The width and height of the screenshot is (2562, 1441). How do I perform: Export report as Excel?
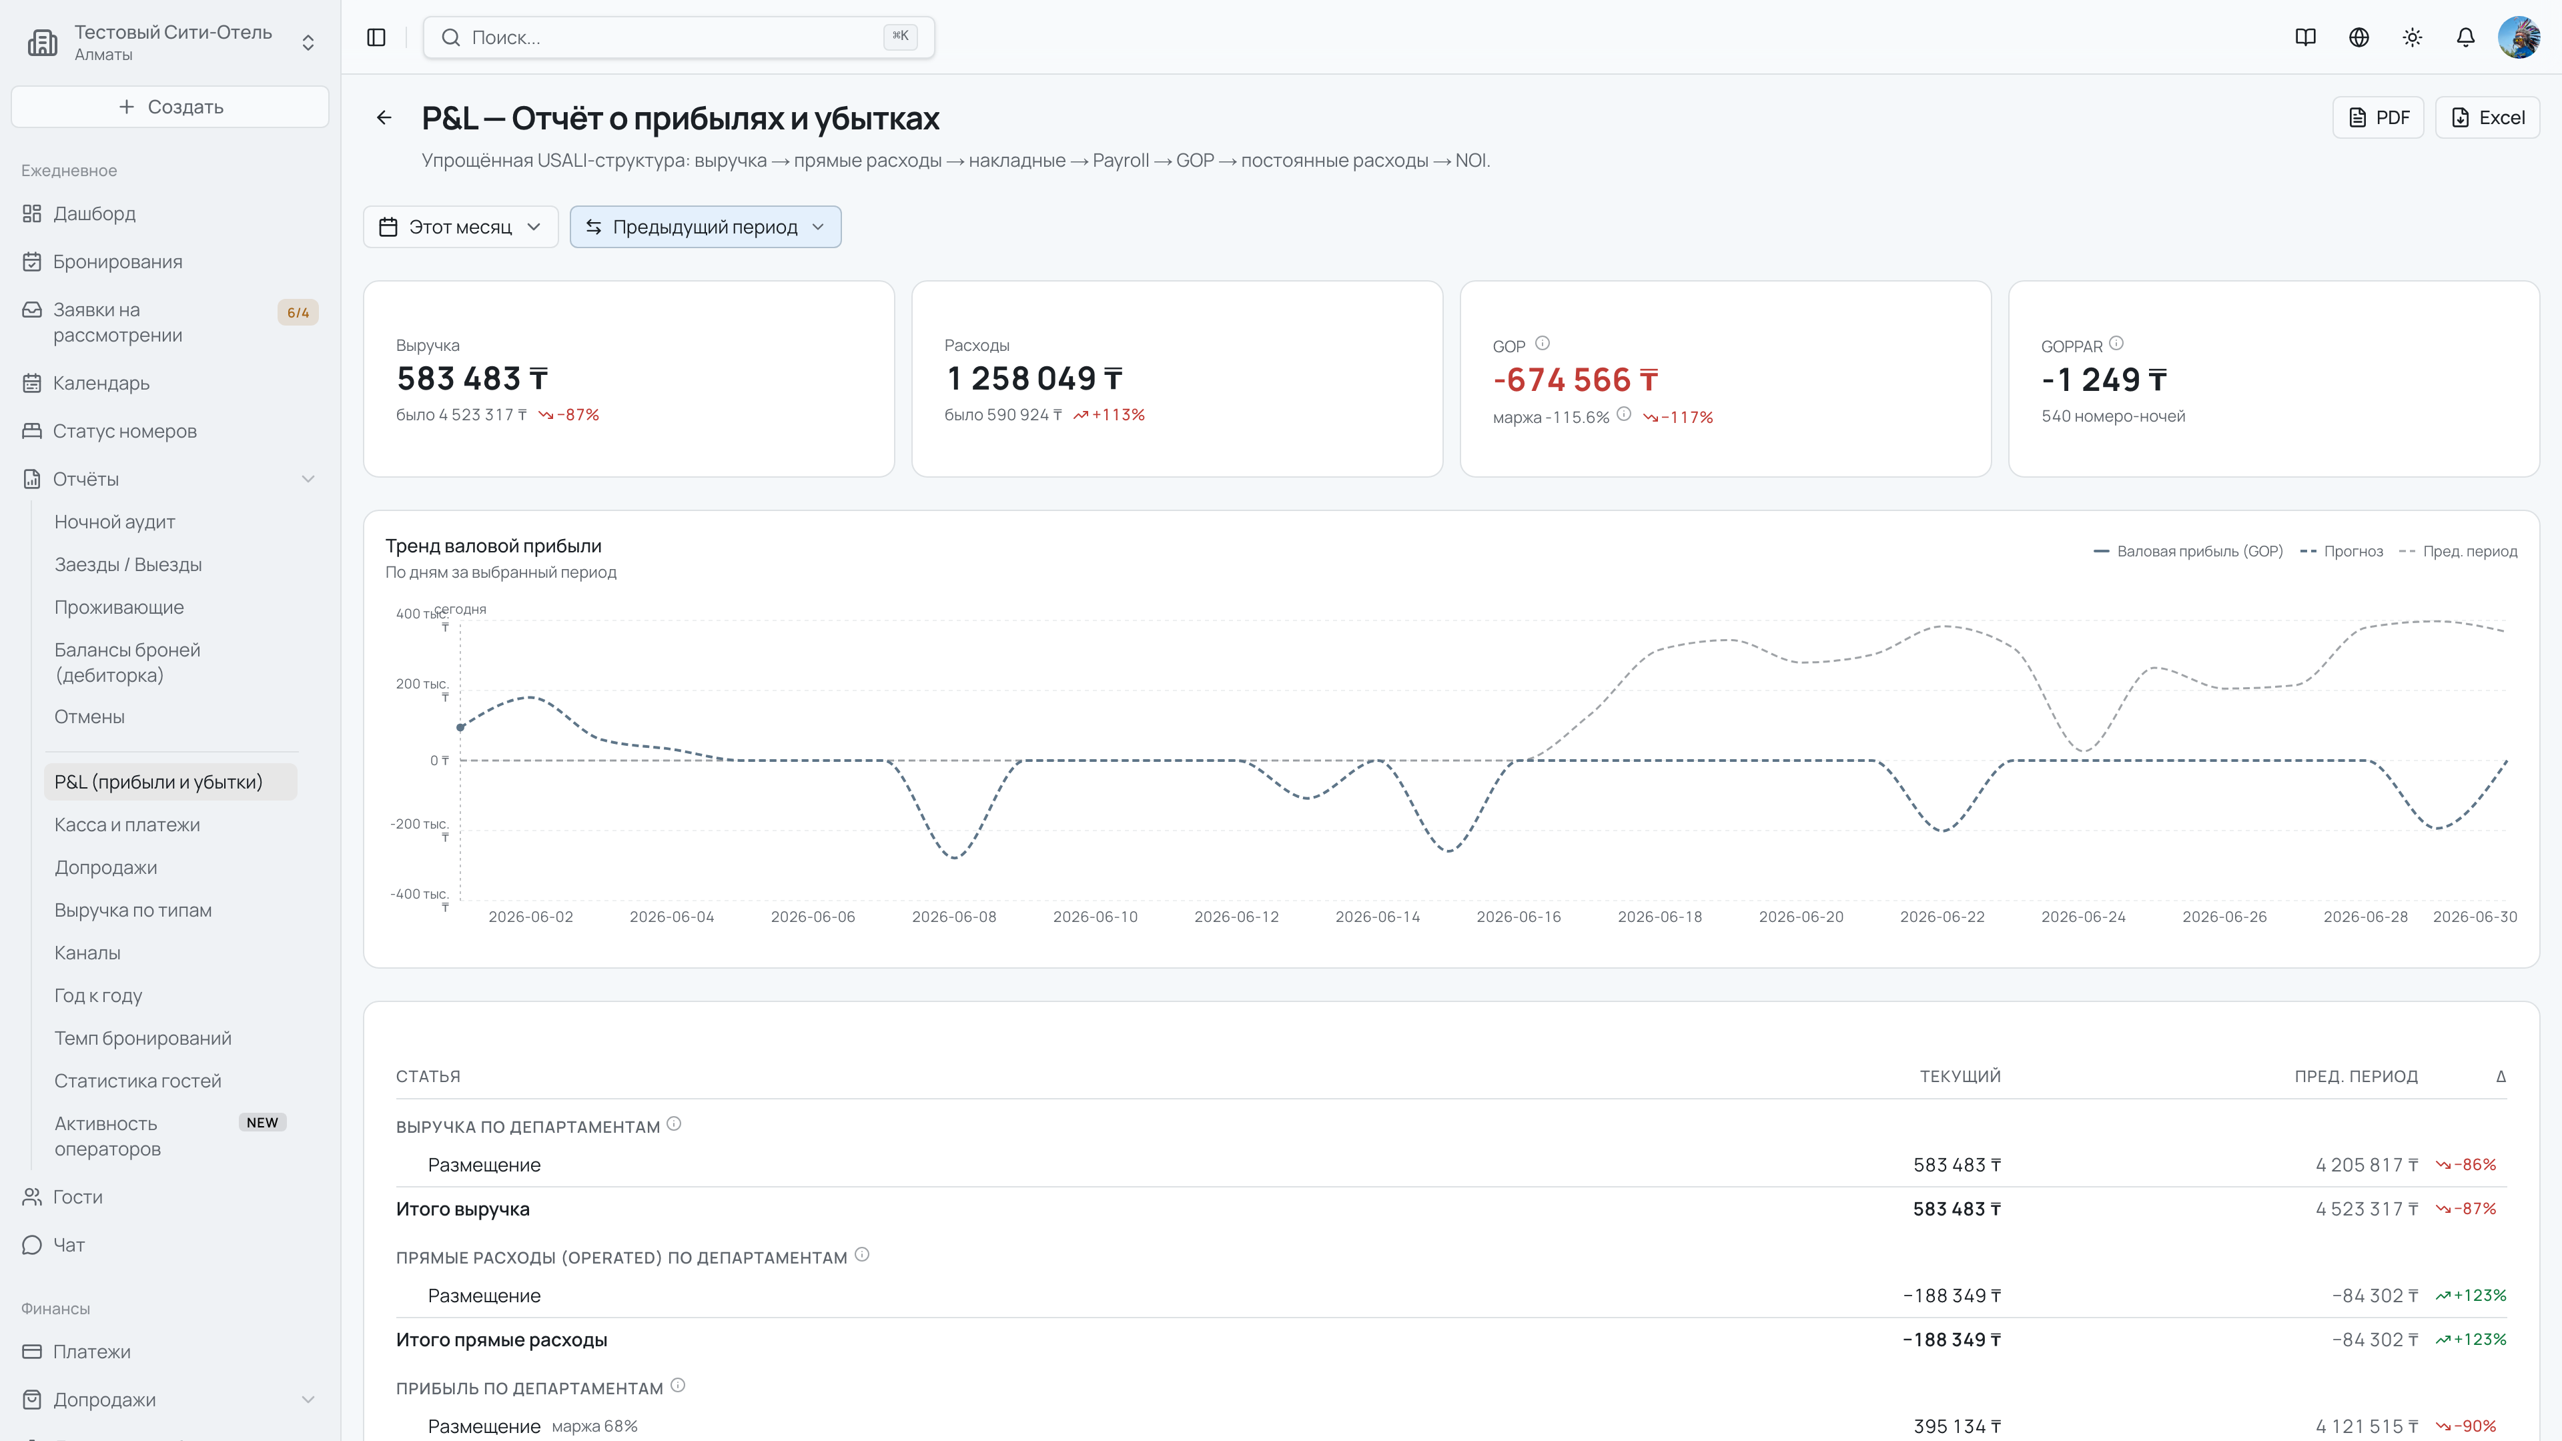[2487, 117]
